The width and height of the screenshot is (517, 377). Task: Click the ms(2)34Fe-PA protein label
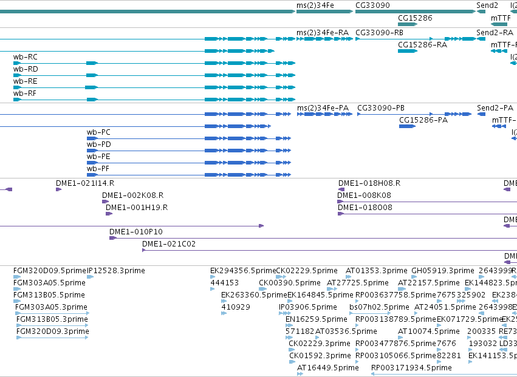pyautogui.click(x=323, y=108)
